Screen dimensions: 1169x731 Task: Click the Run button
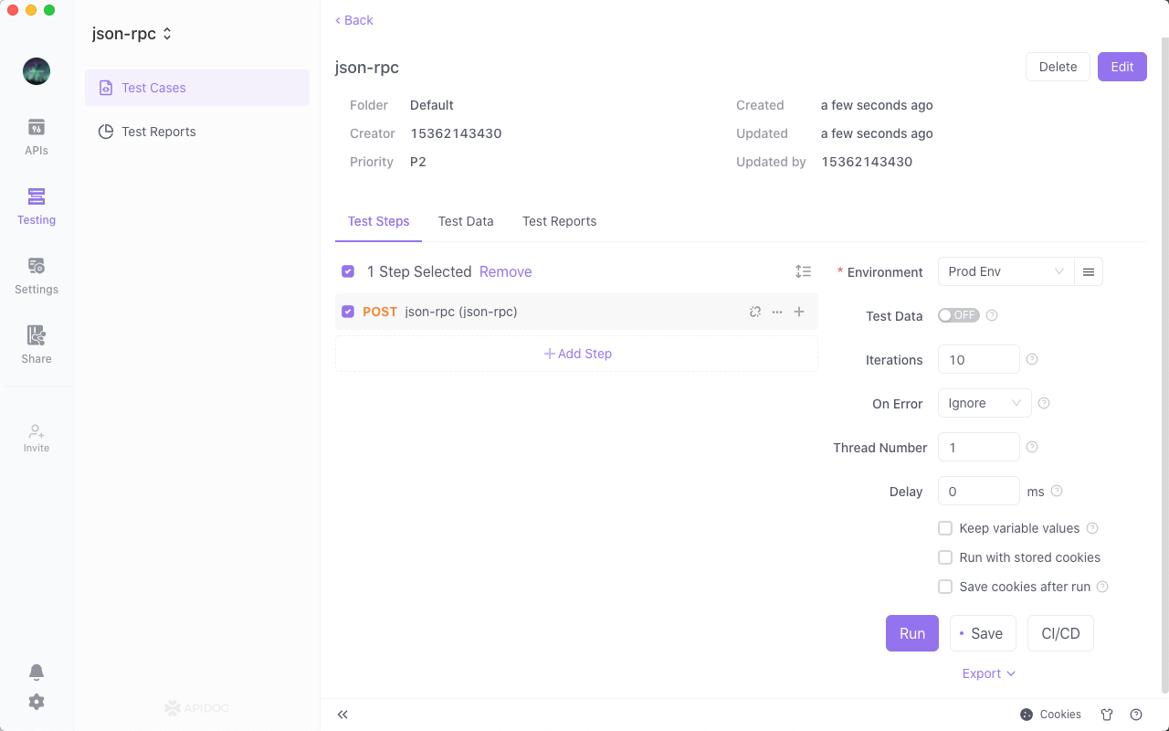[911, 632]
